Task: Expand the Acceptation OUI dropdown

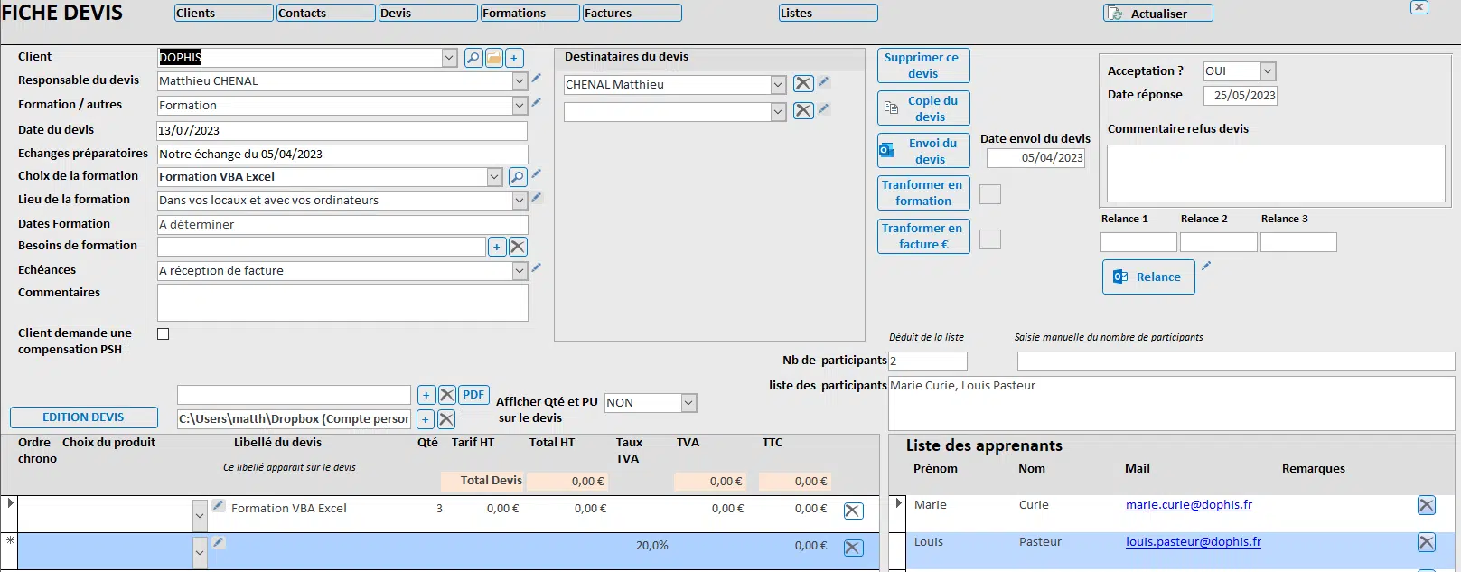Action: 1268,71
